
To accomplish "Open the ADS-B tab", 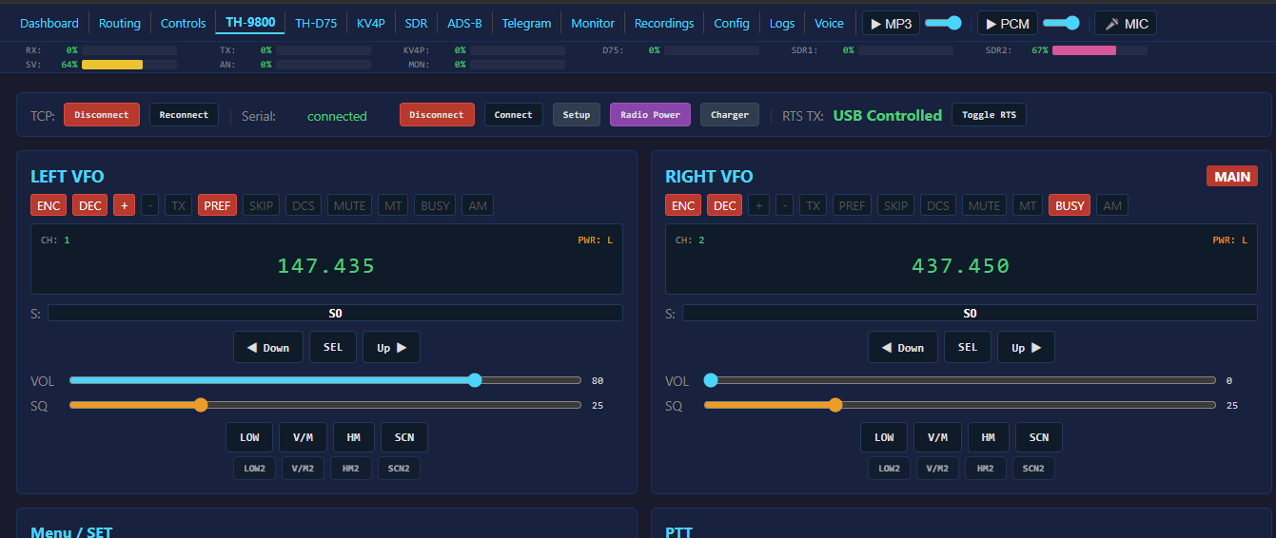I will 464,23.
